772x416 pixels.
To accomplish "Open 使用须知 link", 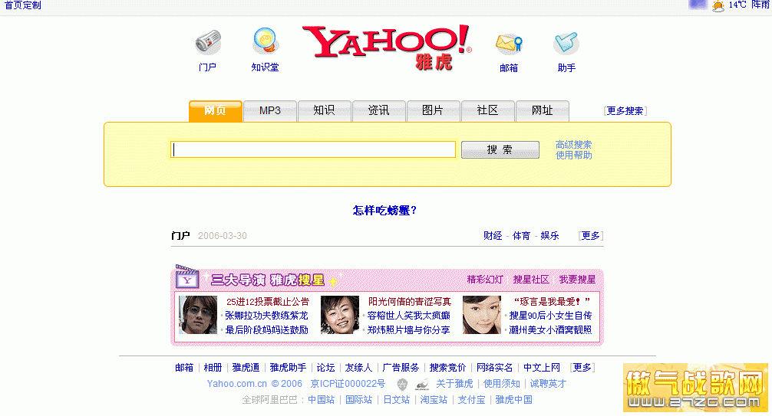I will pyautogui.click(x=502, y=384).
